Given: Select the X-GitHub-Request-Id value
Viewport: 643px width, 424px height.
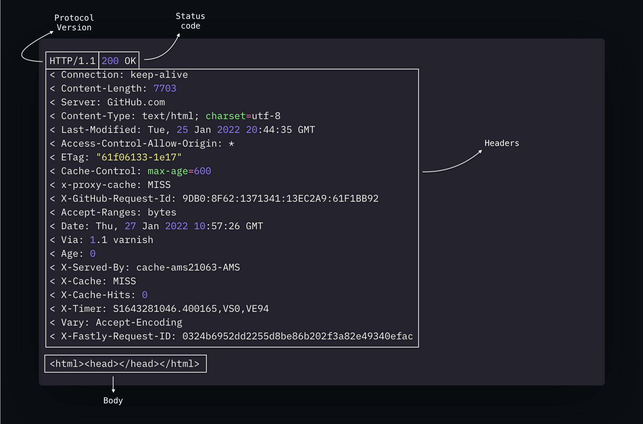Looking at the screenshot, I should pos(280,199).
